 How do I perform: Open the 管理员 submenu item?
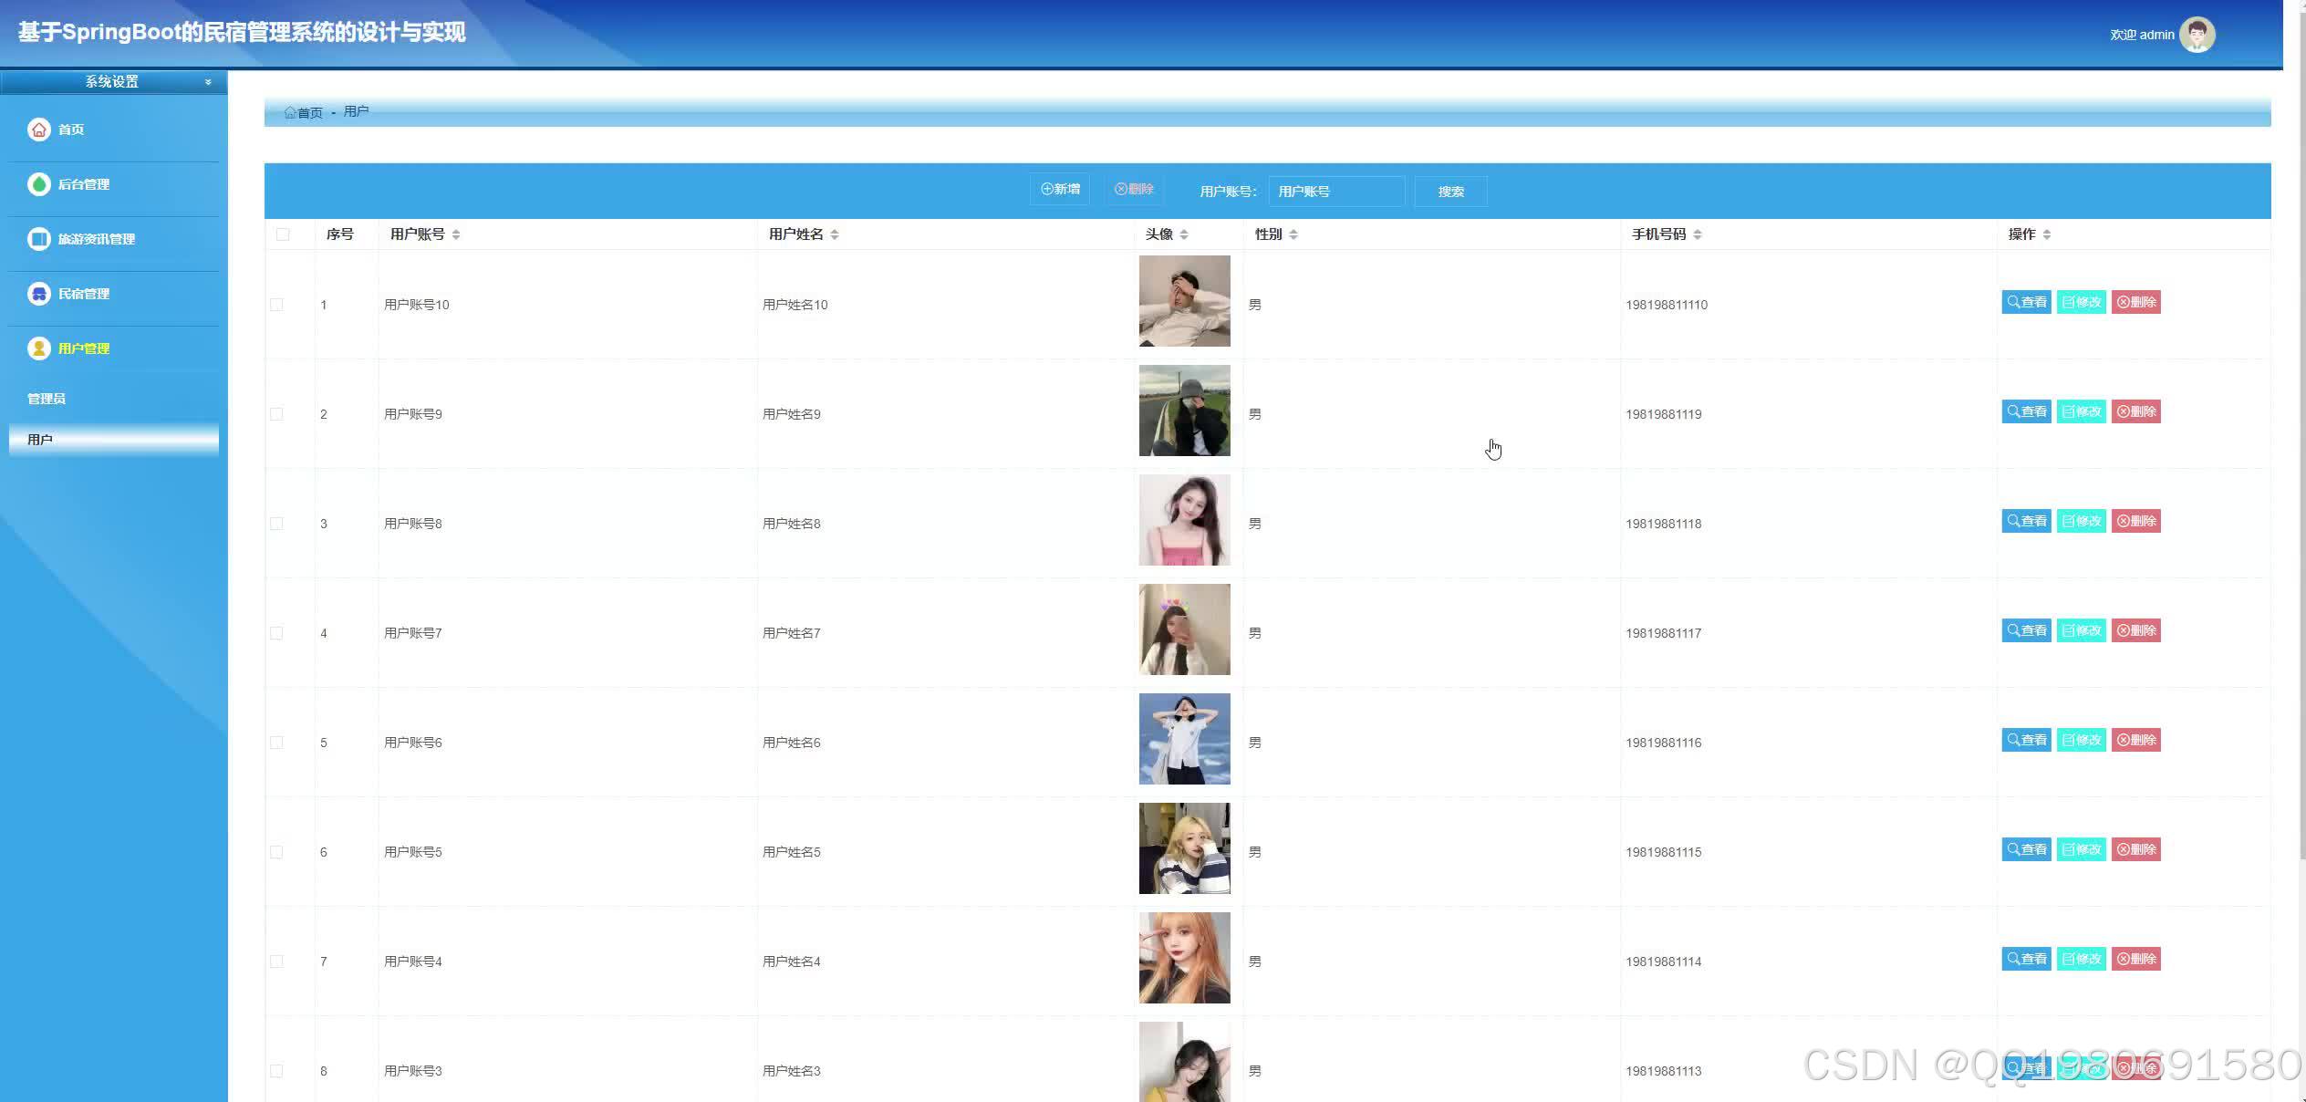[47, 399]
